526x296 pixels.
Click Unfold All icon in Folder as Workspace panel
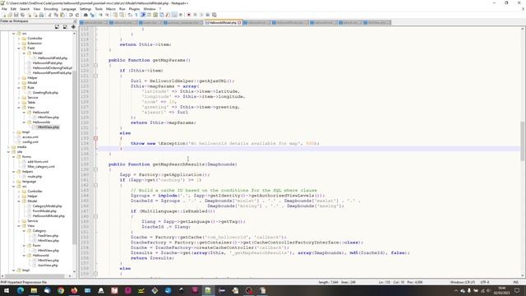point(57,27)
